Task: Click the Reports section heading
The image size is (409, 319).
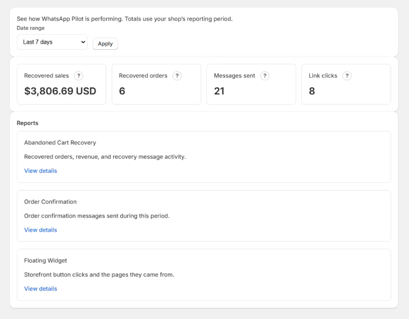Action: pos(27,123)
